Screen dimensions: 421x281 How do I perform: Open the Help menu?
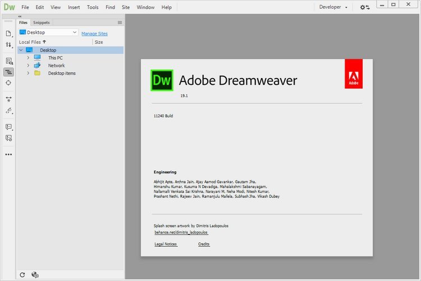tap(167, 7)
